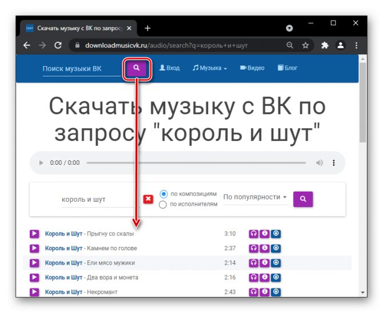This screenshot has height=313, width=383.
Task: Open the Chrome profile avatar
Action: (x=341, y=45)
